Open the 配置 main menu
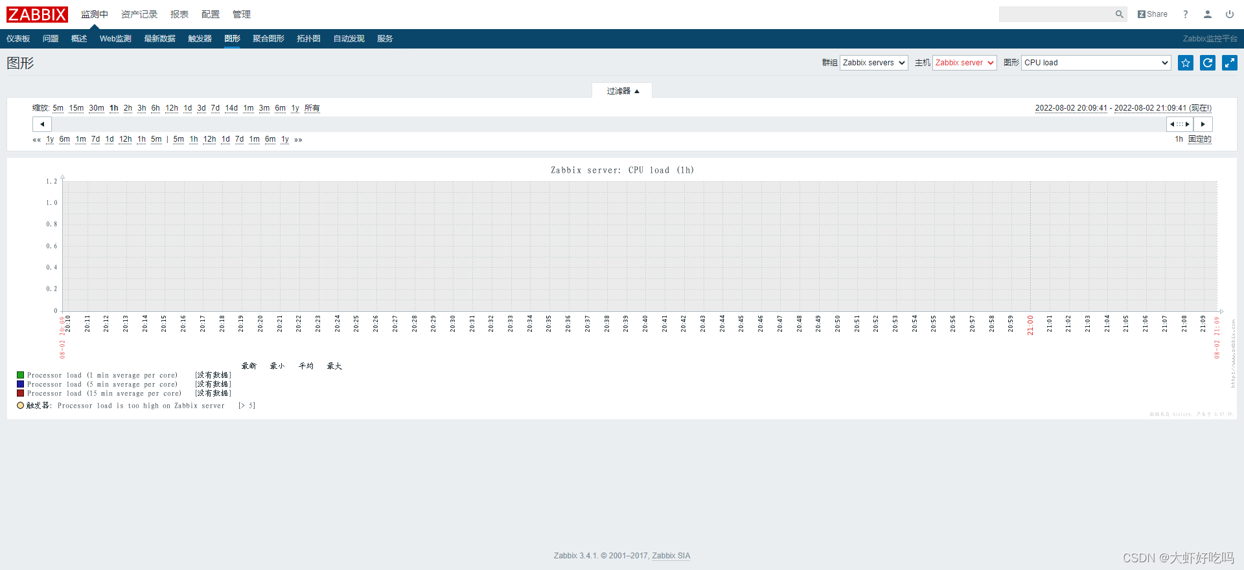1244x570 pixels. point(211,14)
